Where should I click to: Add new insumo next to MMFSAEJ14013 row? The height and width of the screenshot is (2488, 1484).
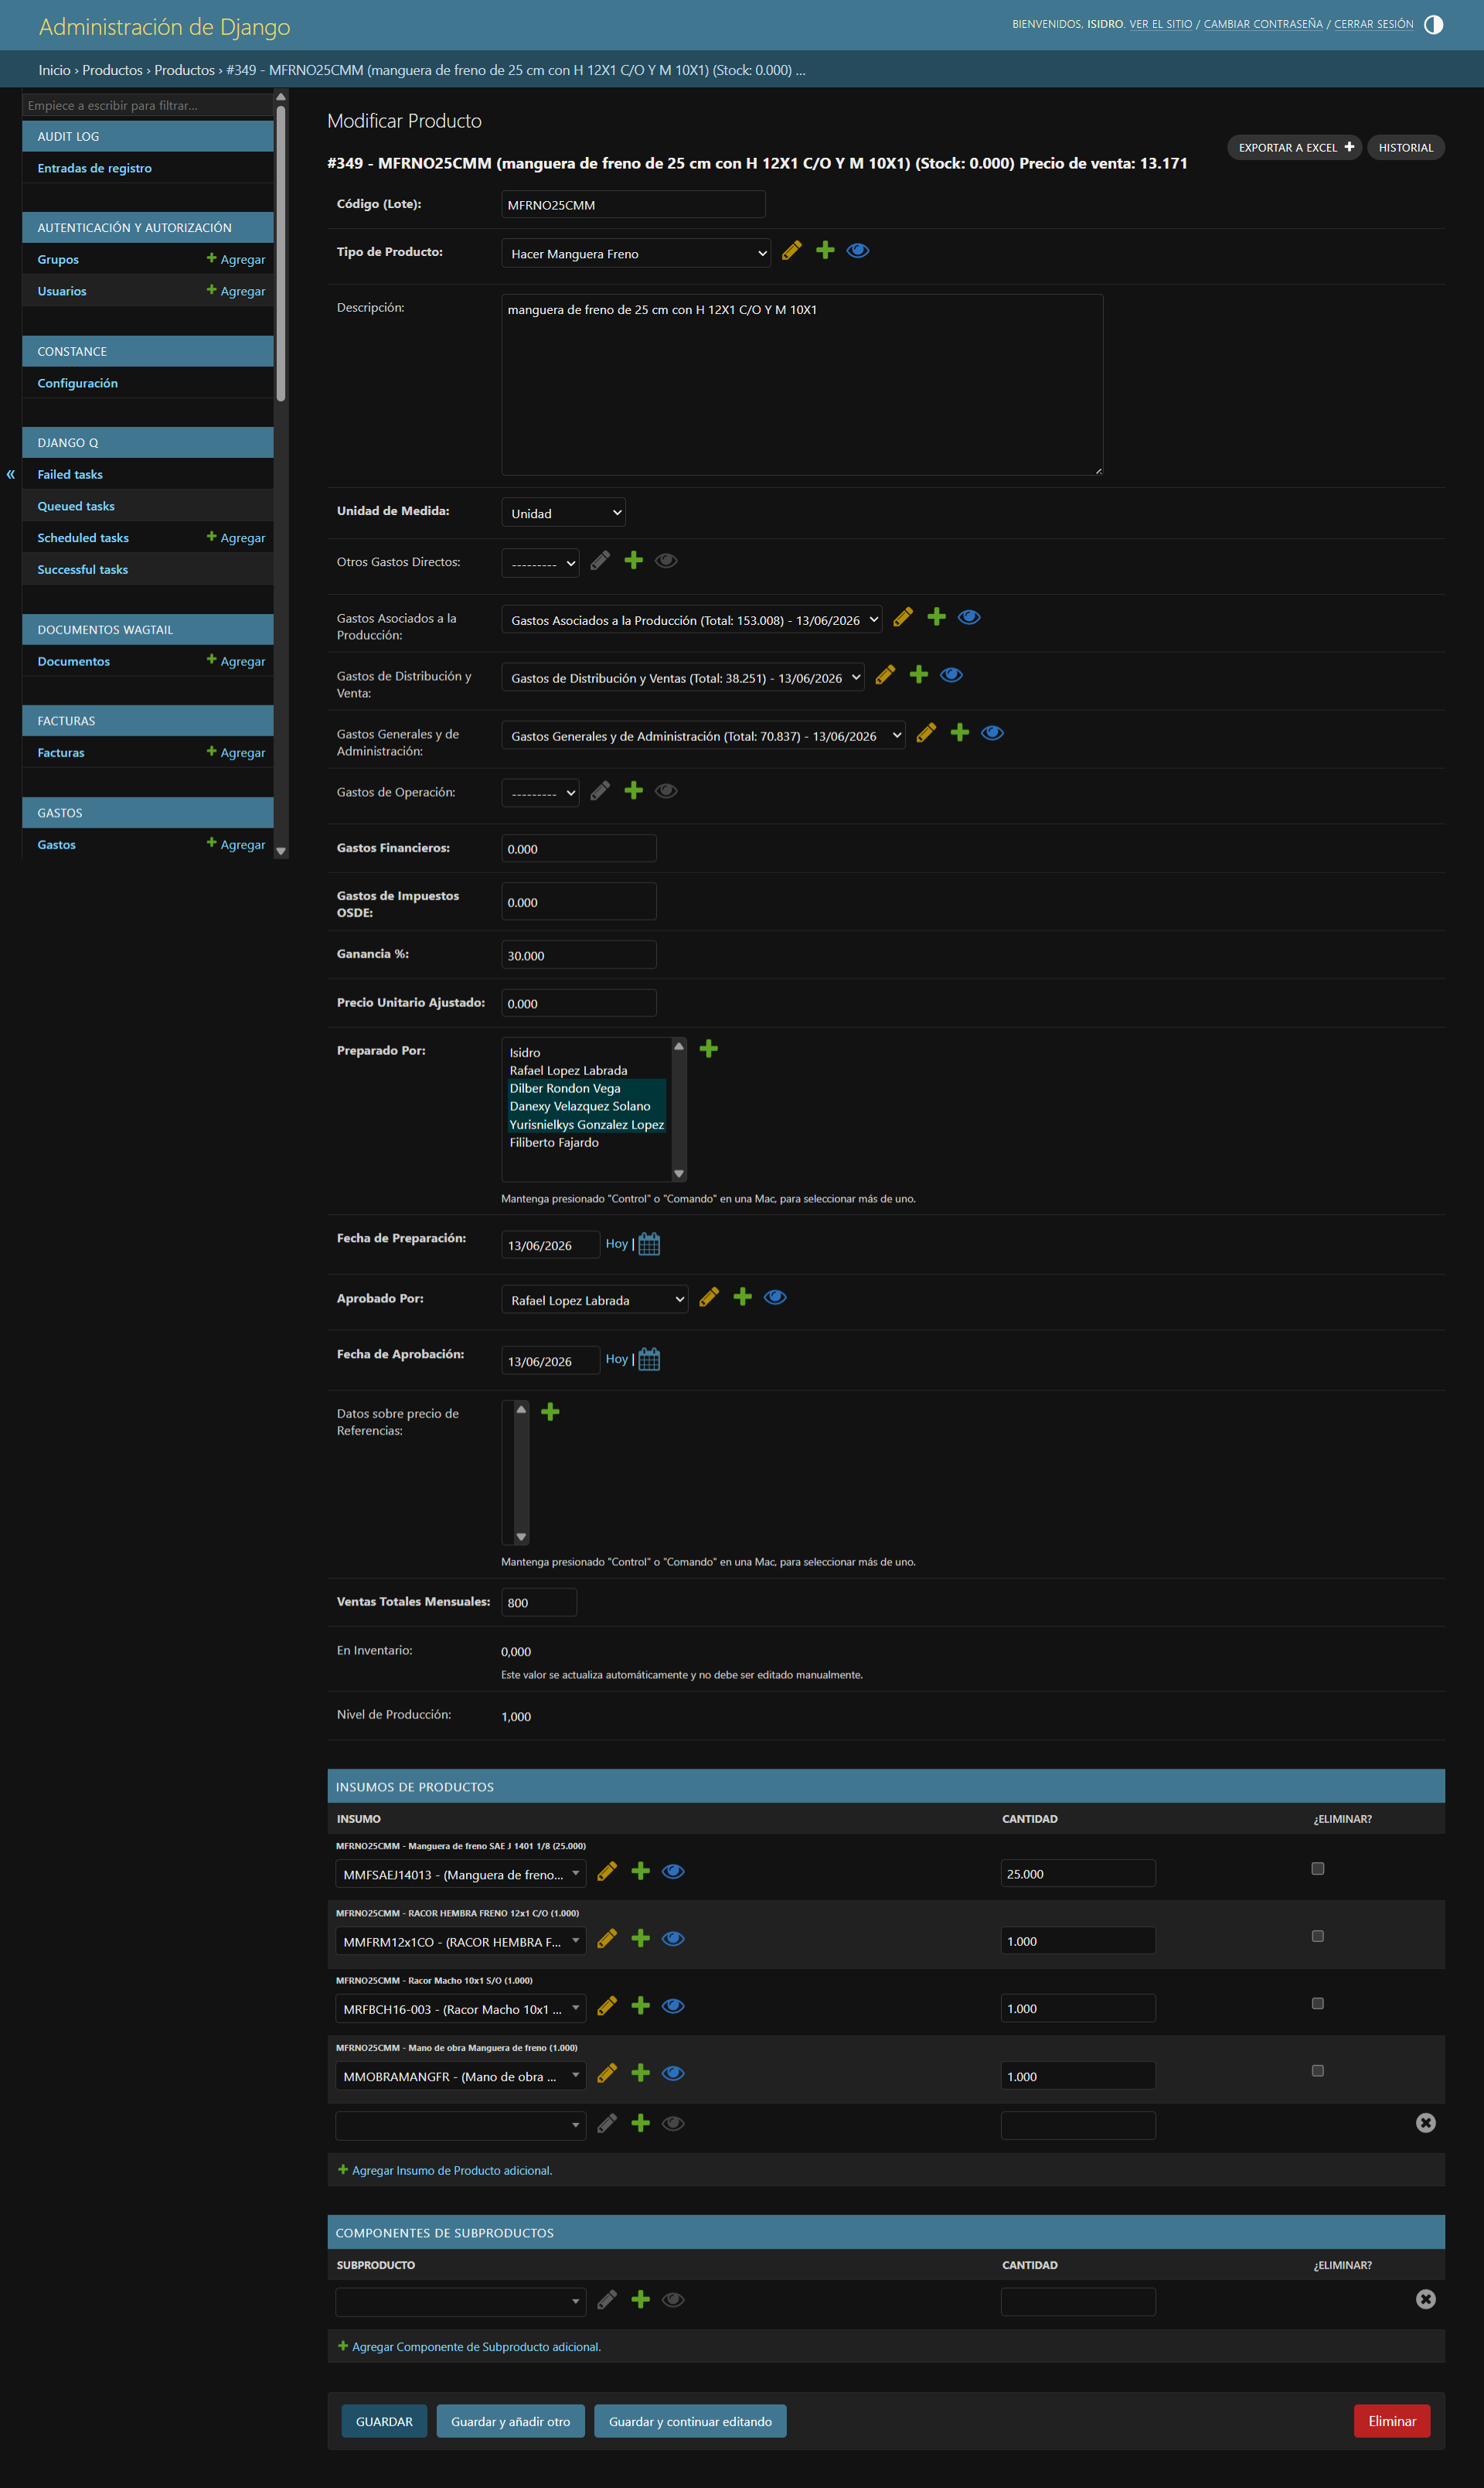641,1872
